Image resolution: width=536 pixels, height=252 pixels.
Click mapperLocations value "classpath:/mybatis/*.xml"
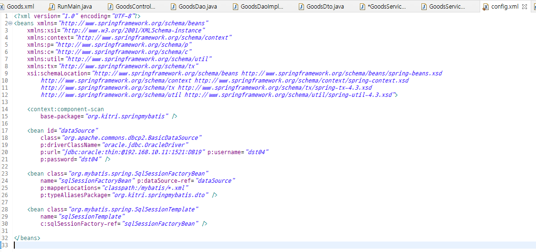[145, 188]
